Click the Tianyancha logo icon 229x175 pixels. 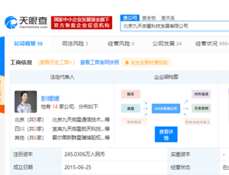11,22
